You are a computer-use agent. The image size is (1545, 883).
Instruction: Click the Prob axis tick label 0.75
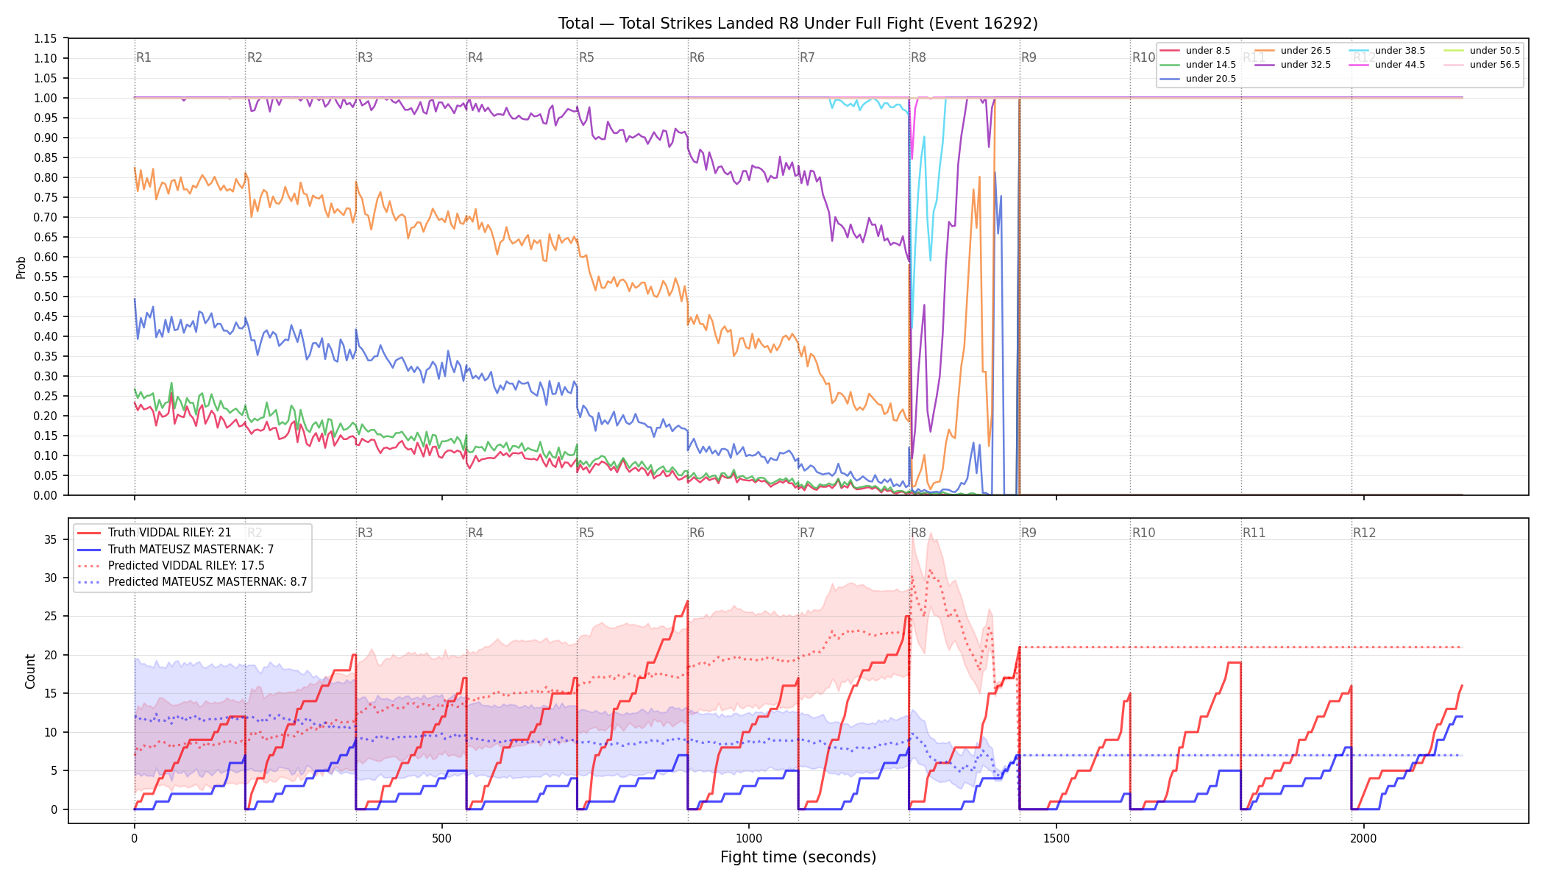point(46,197)
